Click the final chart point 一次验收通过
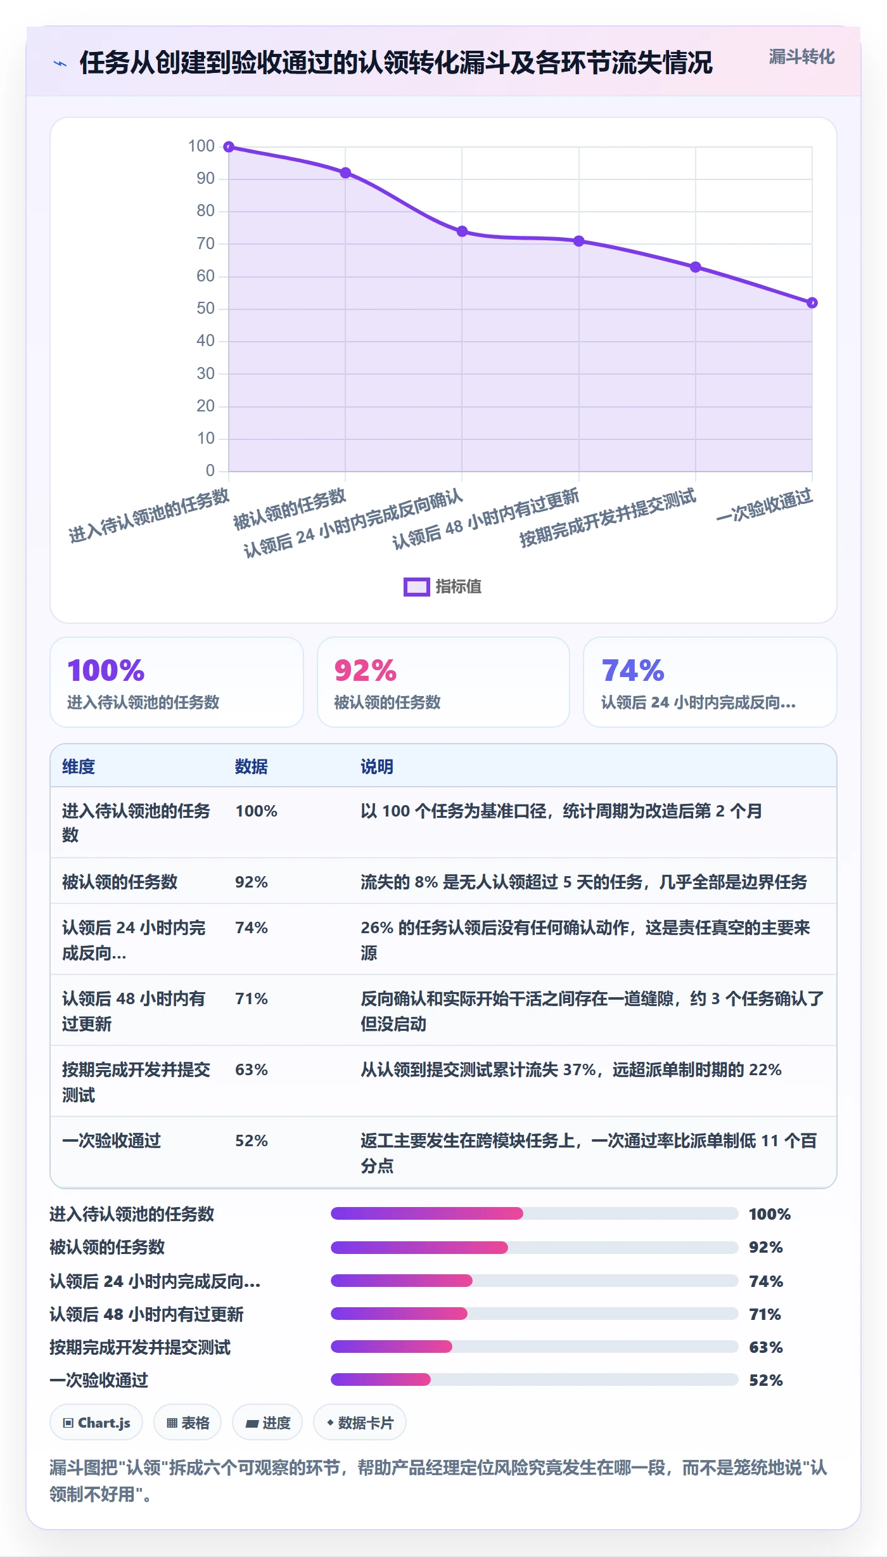The height and width of the screenshot is (1557, 887). [812, 303]
